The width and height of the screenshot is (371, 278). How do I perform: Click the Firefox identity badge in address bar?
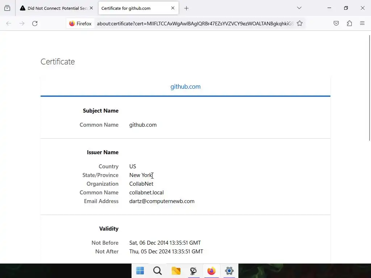80,24
